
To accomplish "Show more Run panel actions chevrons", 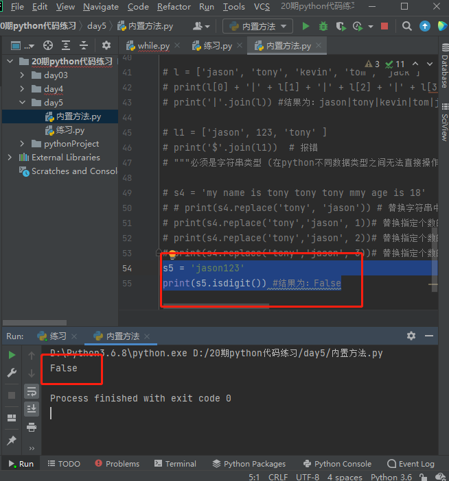I will 32,448.
